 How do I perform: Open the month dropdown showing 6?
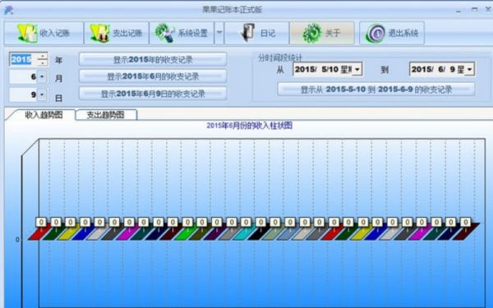point(42,76)
